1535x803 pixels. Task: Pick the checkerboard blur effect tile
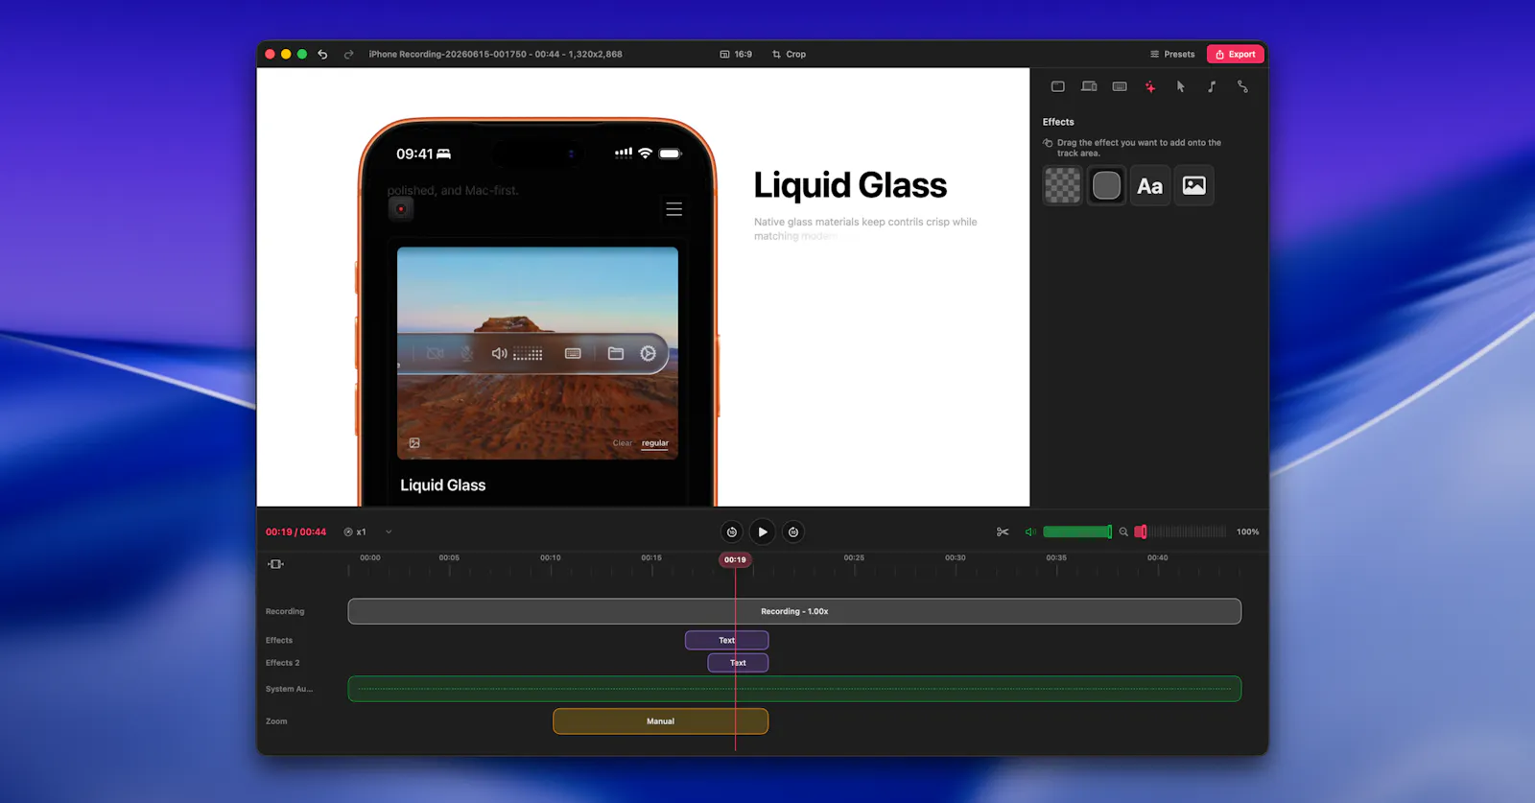1062,185
